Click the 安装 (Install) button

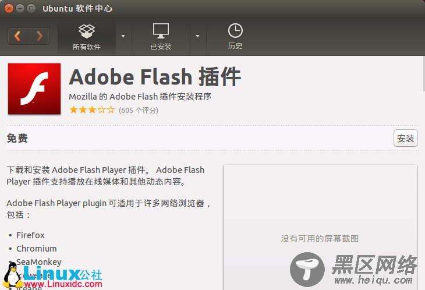pos(405,138)
